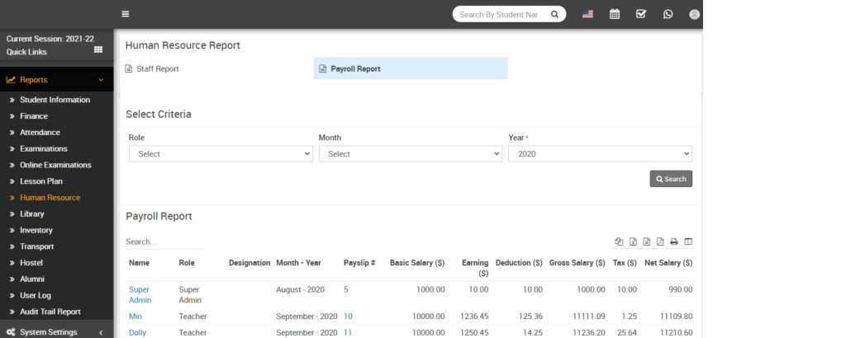Open Examinations reports in sidebar

44,148
